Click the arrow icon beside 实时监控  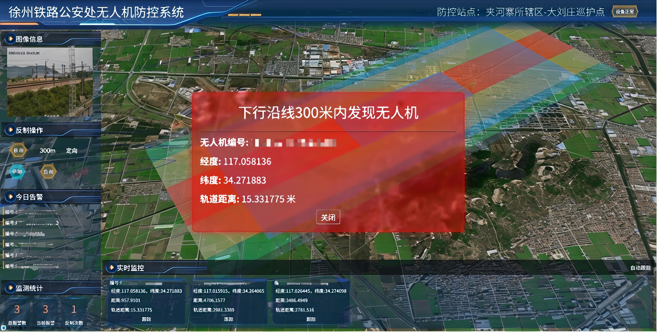[111, 267]
